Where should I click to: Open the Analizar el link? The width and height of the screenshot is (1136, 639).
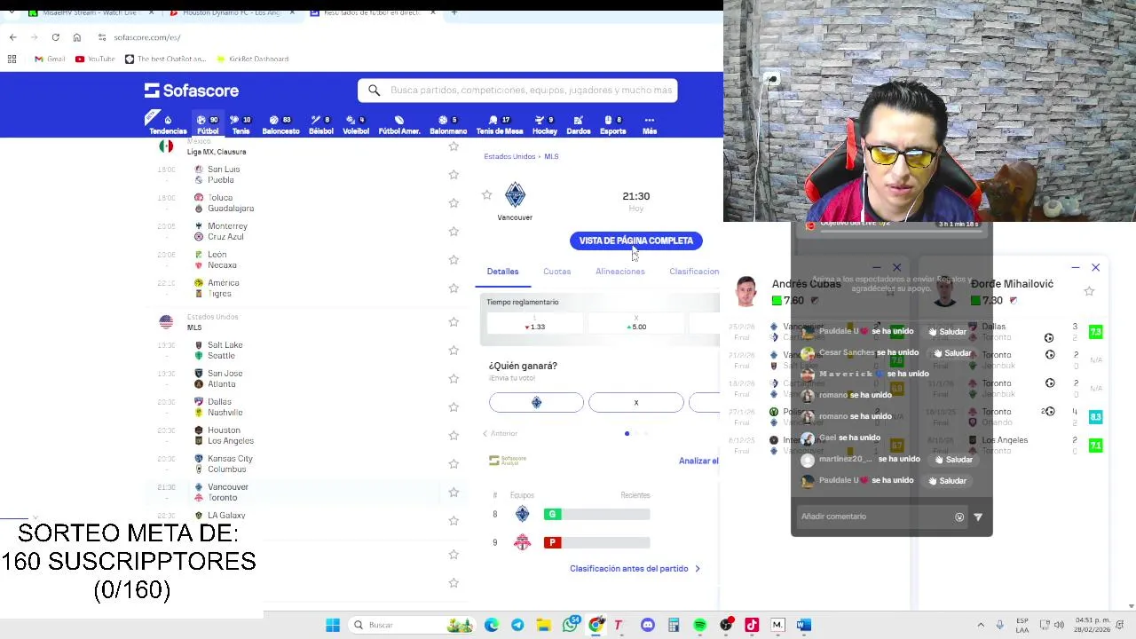coord(698,461)
